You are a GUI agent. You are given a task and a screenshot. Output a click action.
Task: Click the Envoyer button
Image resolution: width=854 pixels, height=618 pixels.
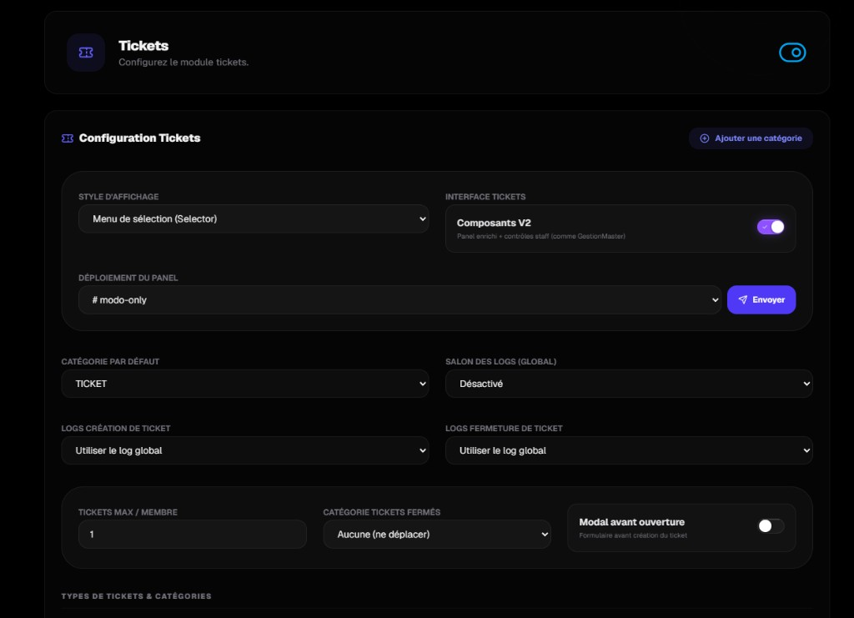tap(761, 300)
